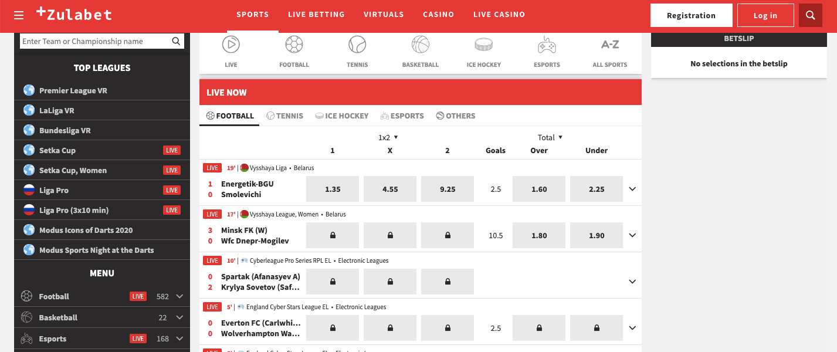Open the hamburger menu

pyautogui.click(x=19, y=15)
